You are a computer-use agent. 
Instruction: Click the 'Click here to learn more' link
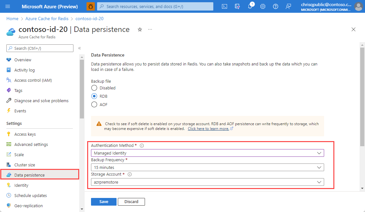pyautogui.click(x=208, y=129)
